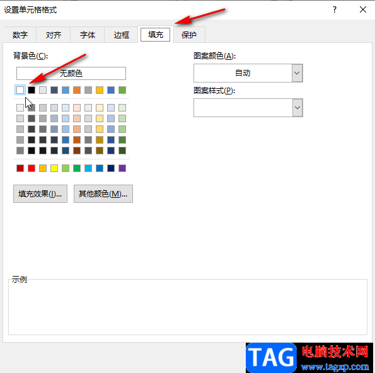The height and width of the screenshot is (373, 375).
Task: Pick light blue theme swatch in top row
Action: 66,90
